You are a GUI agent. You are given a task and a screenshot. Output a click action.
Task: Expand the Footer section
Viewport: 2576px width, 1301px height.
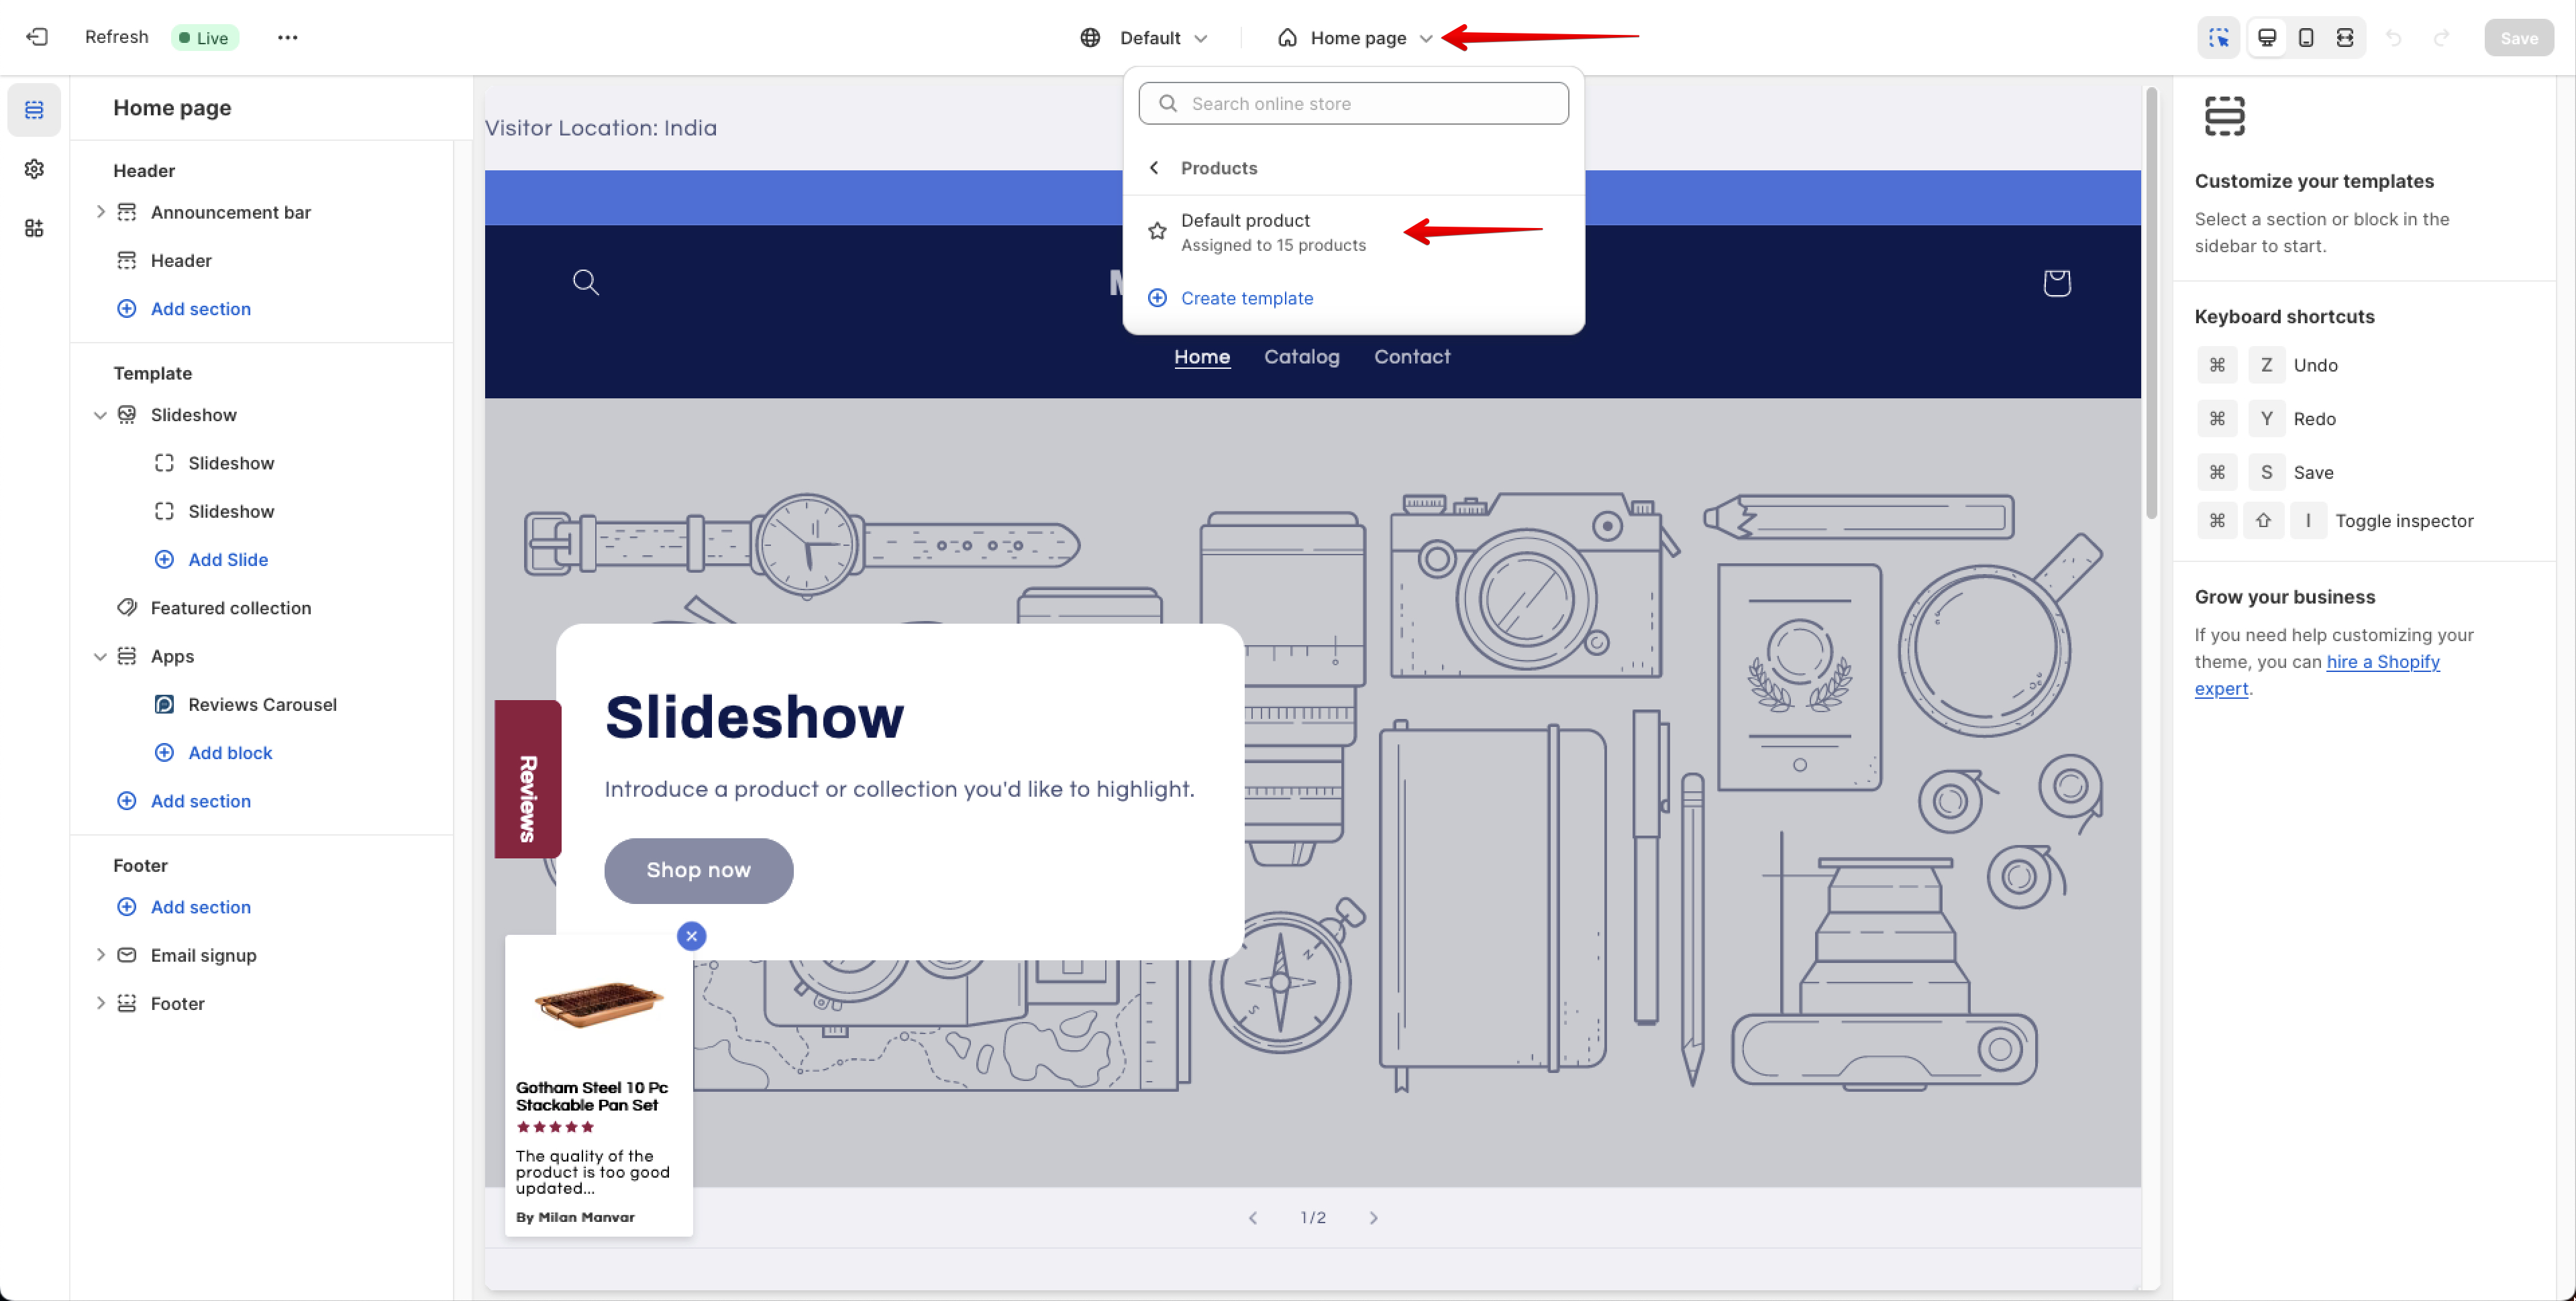coord(100,1003)
